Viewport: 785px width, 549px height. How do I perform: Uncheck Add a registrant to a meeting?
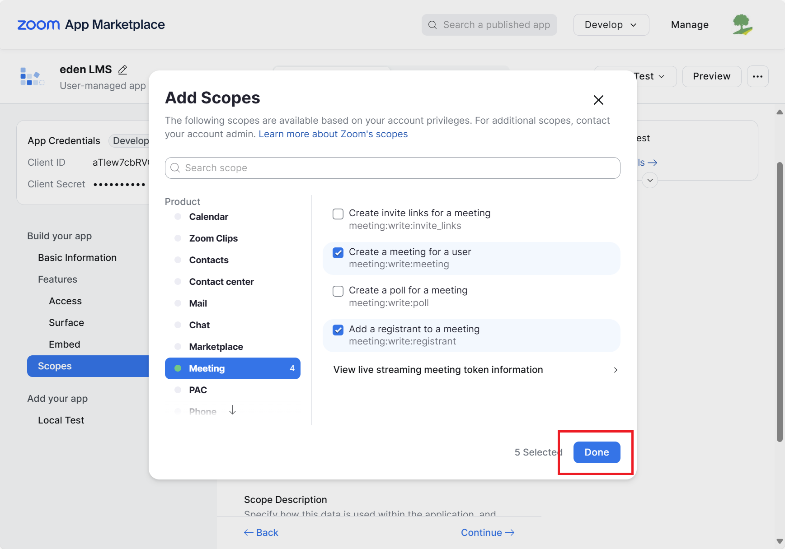click(338, 330)
